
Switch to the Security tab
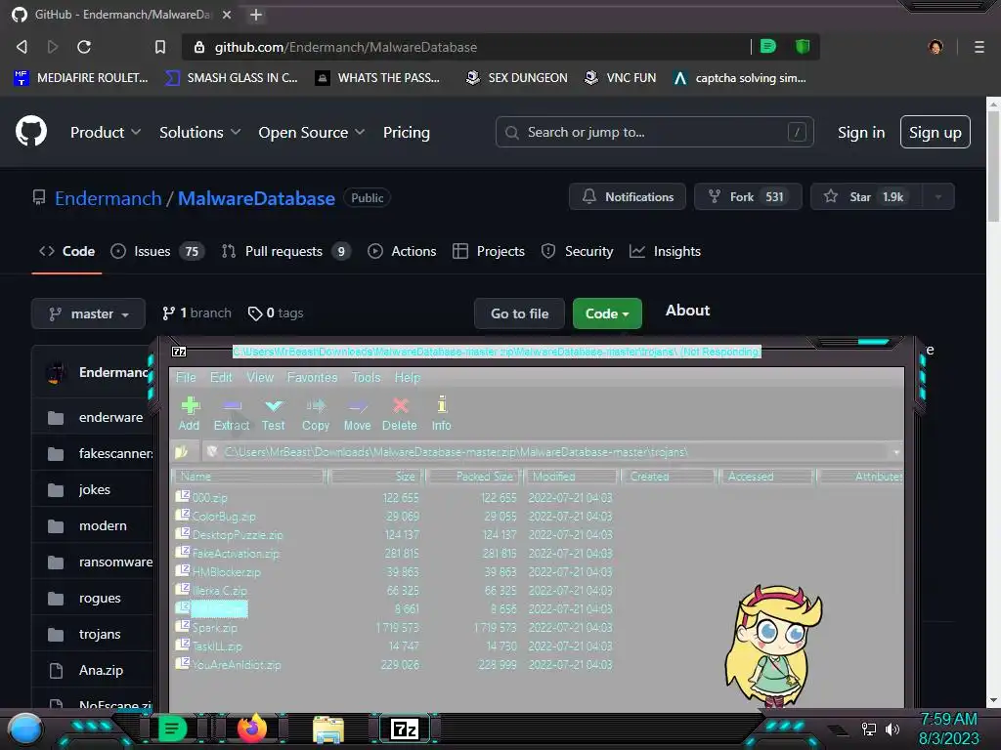[577, 251]
